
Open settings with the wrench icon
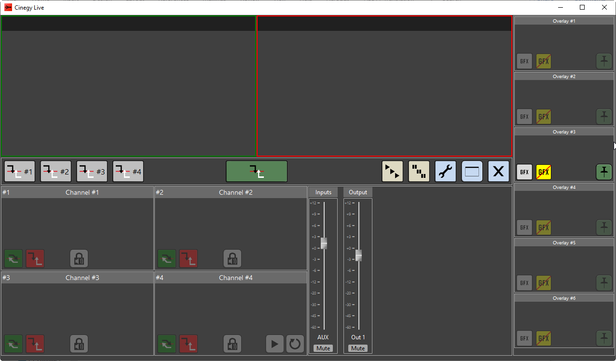pyautogui.click(x=446, y=171)
